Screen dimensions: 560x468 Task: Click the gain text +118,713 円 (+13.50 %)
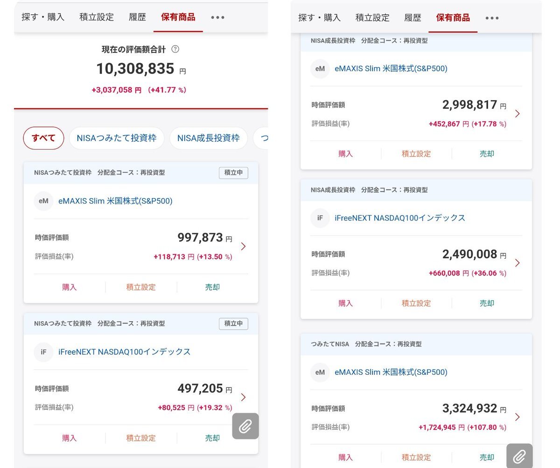193,257
